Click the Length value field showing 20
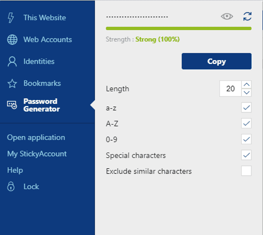Viewport: 263px width, 235px height. (231, 89)
